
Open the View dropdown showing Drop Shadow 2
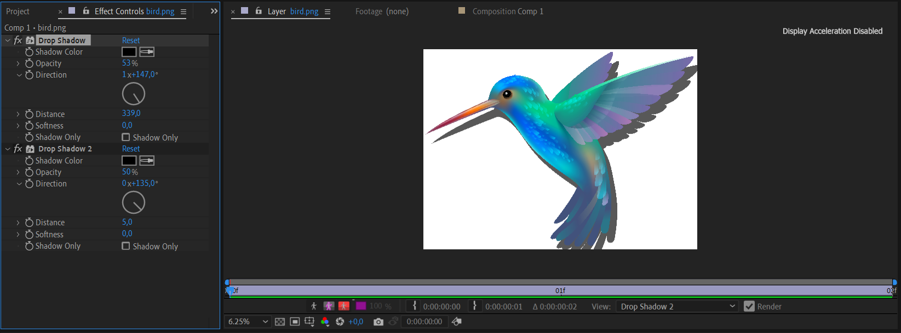(x=677, y=306)
